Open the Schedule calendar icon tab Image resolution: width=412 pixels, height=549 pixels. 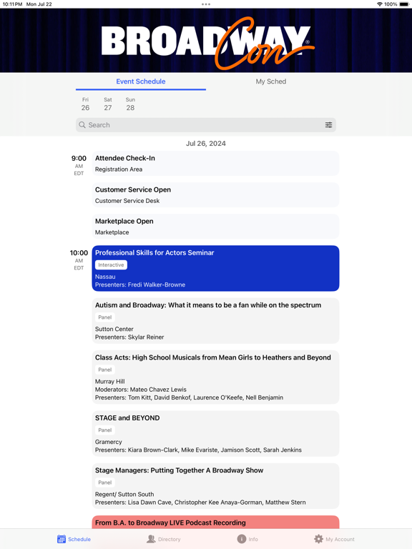(x=74, y=539)
